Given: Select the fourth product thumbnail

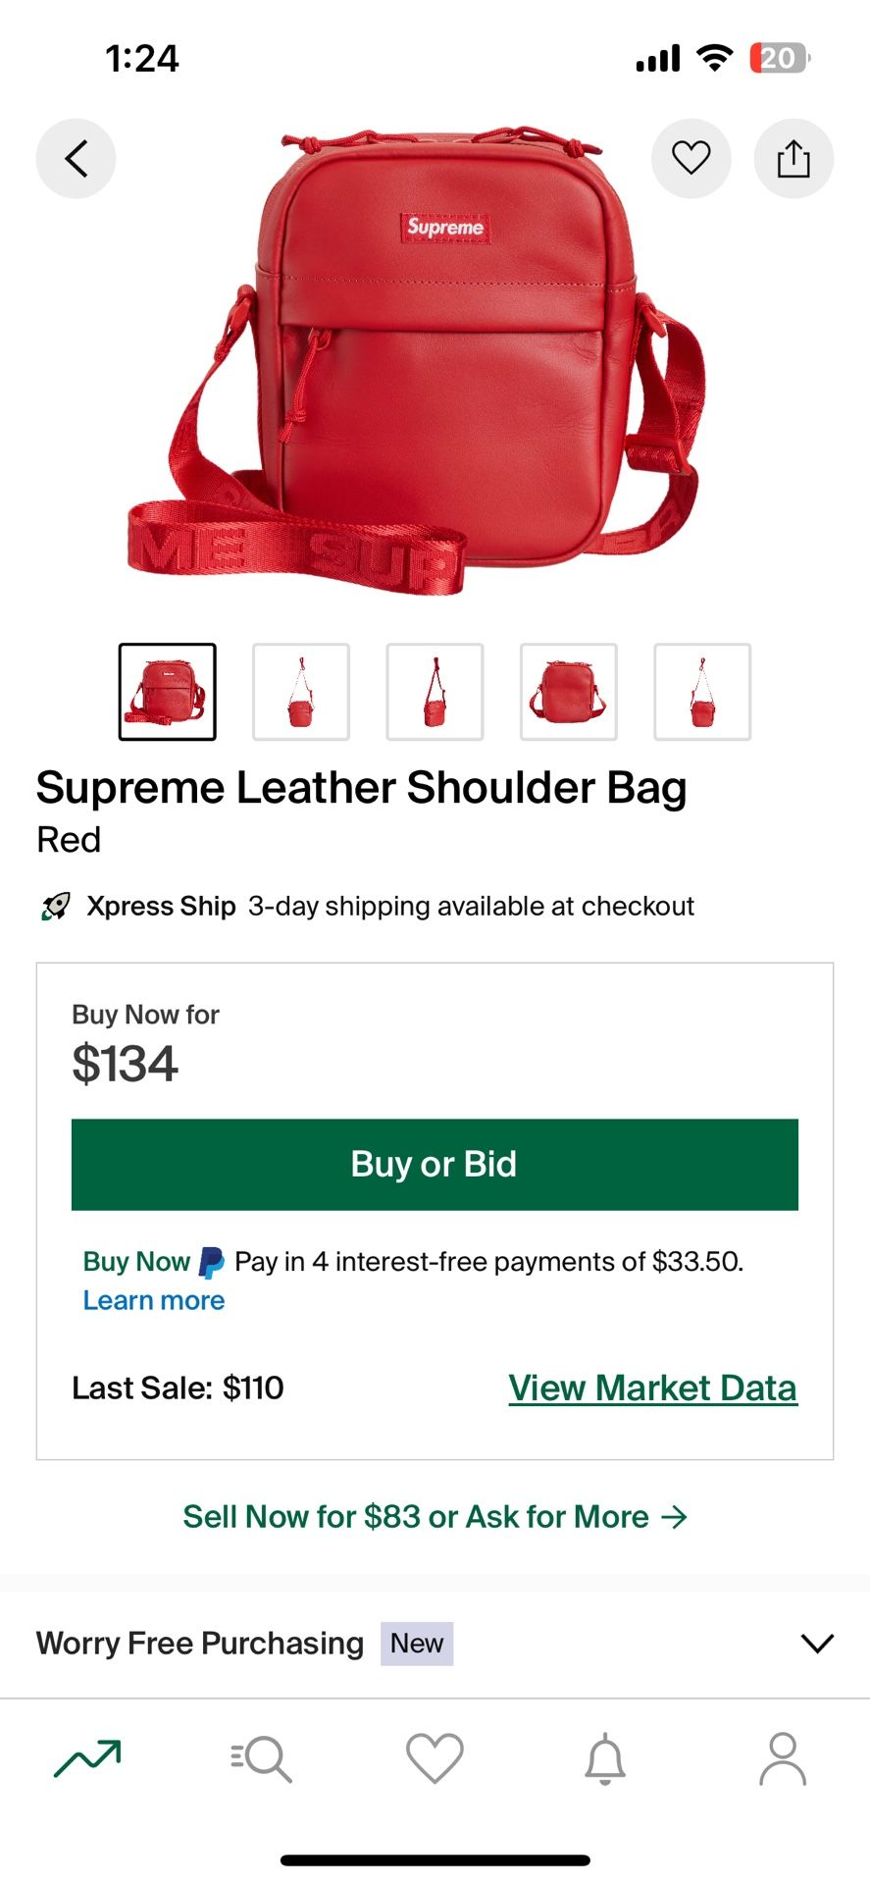Looking at the screenshot, I should coord(569,692).
